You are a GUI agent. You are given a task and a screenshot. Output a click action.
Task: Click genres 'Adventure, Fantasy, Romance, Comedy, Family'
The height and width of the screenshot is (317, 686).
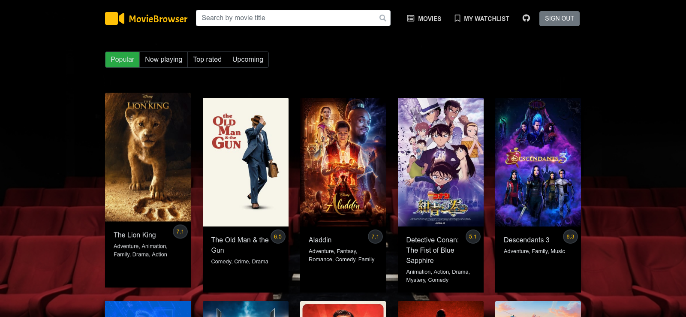[341, 255]
